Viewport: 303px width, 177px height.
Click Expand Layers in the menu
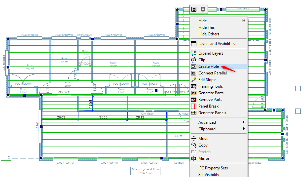[211, 53]
